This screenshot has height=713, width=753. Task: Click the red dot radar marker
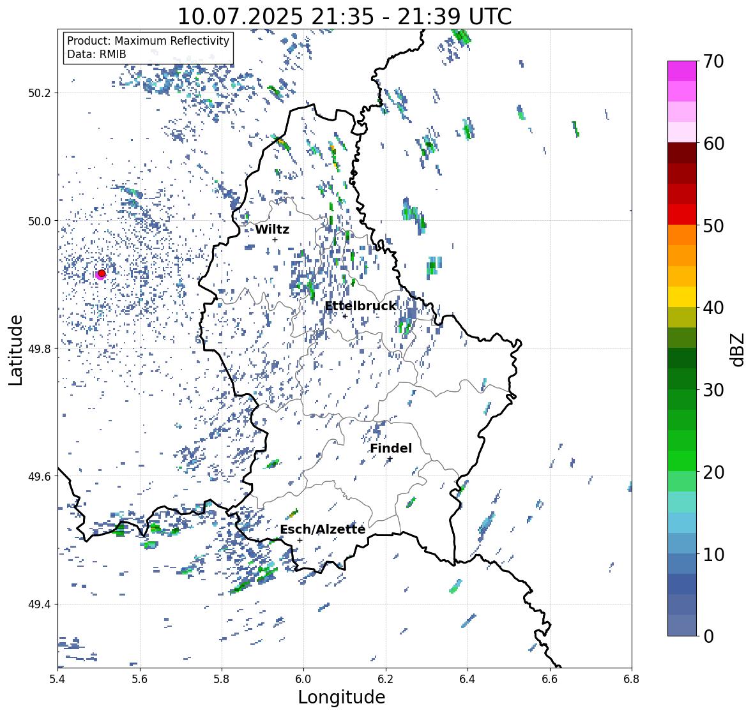[x=102, y=273]
